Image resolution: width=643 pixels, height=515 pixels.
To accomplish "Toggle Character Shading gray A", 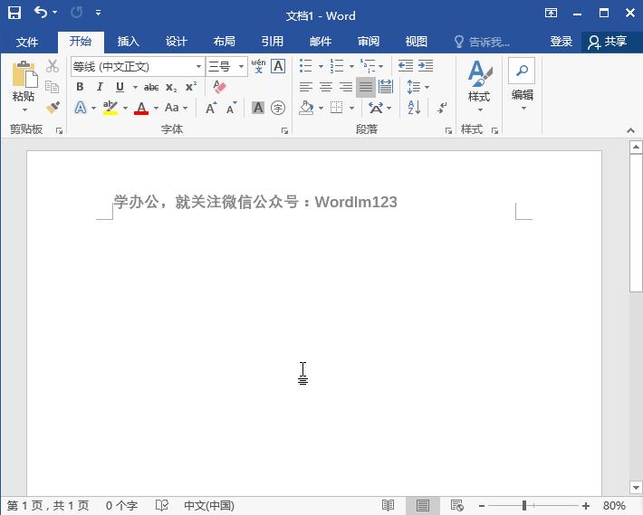I will tap(258, 108).
